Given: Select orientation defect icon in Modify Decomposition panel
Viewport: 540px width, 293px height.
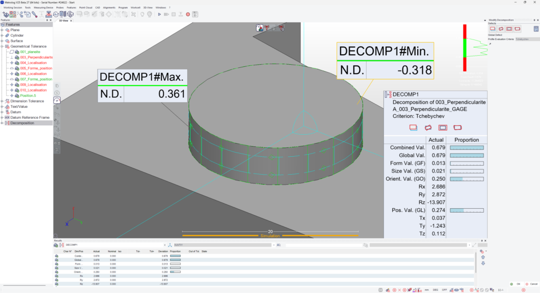Looking at the screenshot, I should (x=501, y=29).
